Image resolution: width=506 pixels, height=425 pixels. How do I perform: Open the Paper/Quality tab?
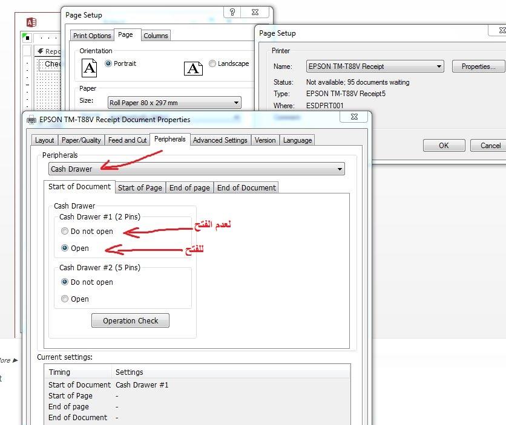tap(81, 140)
